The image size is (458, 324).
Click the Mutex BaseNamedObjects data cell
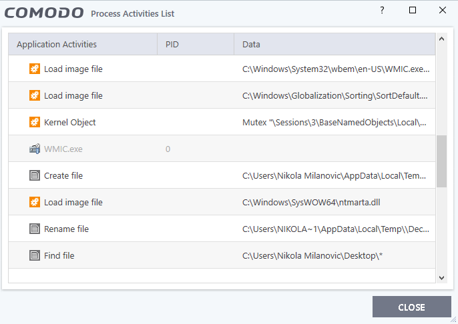coord(334,122)
